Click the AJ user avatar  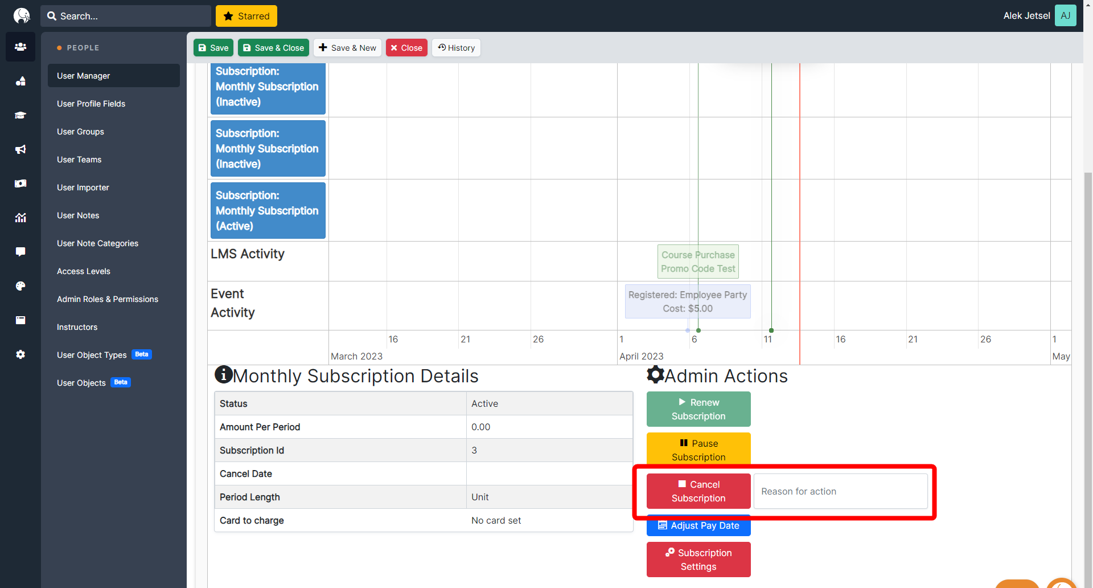1065,15
